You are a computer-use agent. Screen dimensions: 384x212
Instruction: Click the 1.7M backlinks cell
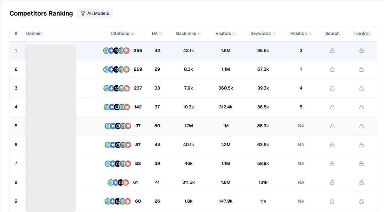pyautogui.click(x=188, y=126)
